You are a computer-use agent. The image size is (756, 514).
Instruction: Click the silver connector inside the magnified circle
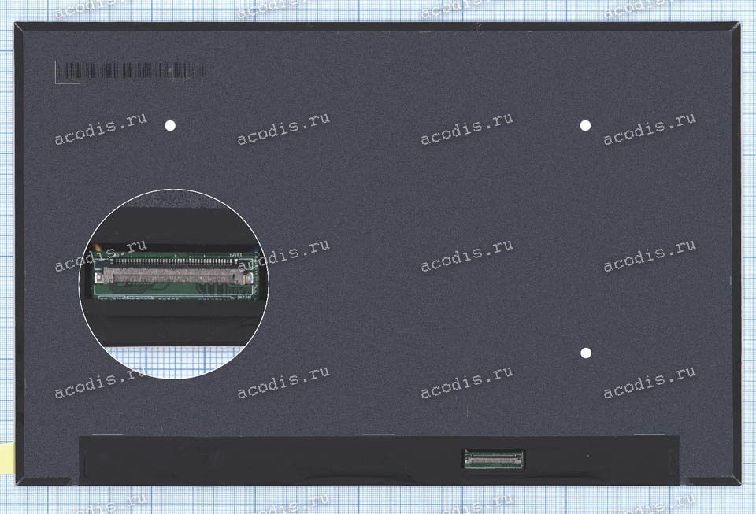[175, 275]
